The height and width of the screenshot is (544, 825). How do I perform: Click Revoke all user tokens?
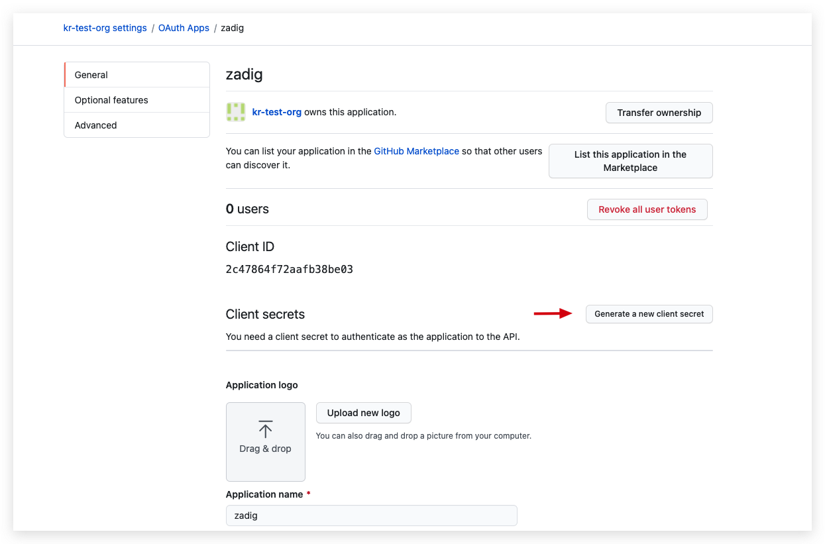[647, 209]
